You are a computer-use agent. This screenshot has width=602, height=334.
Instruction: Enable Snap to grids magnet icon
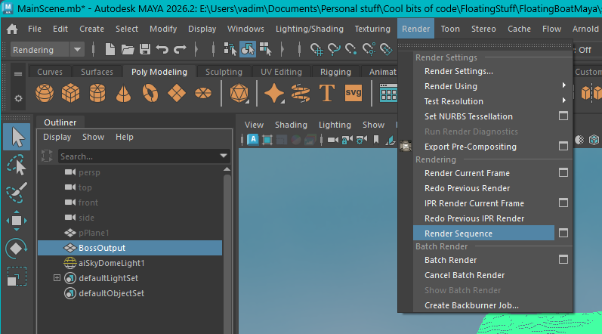(316, 50)
